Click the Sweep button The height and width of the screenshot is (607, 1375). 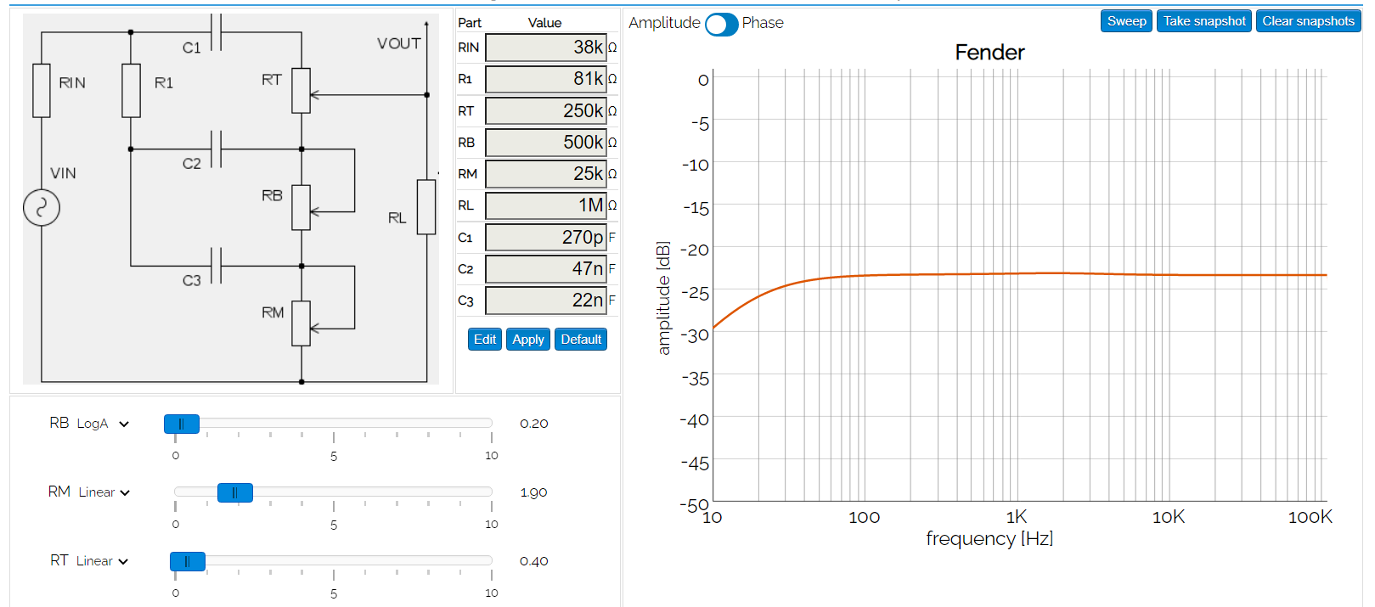[x=1126, y=21]
